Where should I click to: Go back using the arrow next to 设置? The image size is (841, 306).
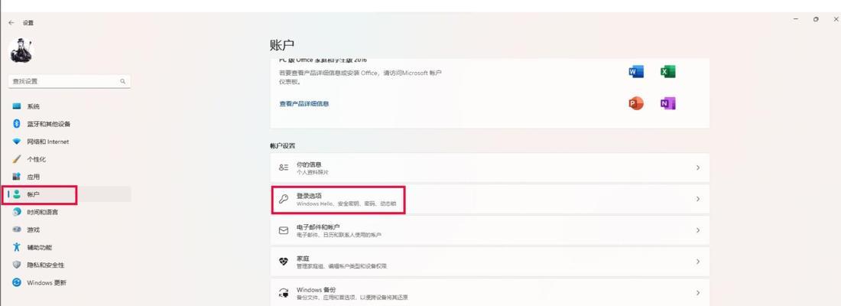[x=11, y=23]
